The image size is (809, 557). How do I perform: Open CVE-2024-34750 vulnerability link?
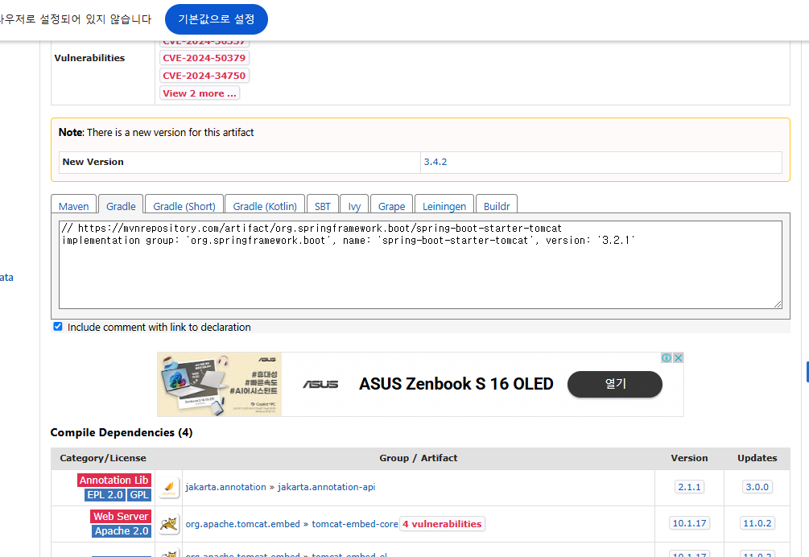point(204,76)
